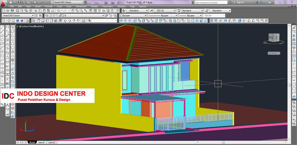Expand the Unnamed UCS dropdown below ViewCube
This screenshot has height=145, width=297.
coord(274,53)
